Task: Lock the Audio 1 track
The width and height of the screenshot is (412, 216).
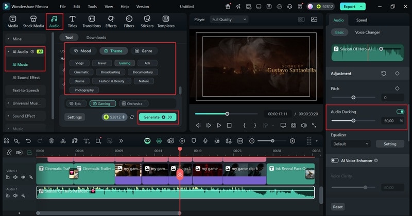Action: 8,195
